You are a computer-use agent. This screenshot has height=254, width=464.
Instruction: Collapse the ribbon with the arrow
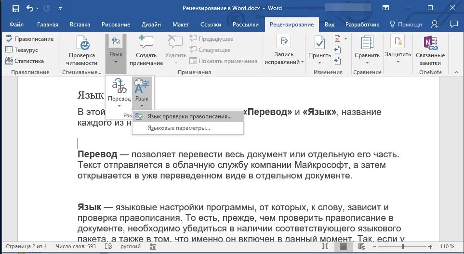tap(456, 72)
